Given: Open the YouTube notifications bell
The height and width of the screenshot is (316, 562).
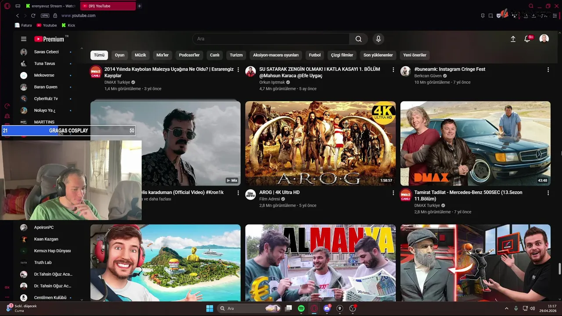Looking at the screenshot, I should [528, 39].
